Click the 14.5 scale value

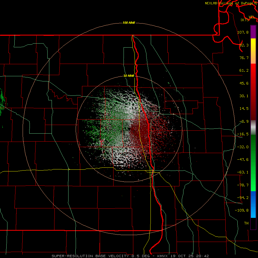[244, 109]
